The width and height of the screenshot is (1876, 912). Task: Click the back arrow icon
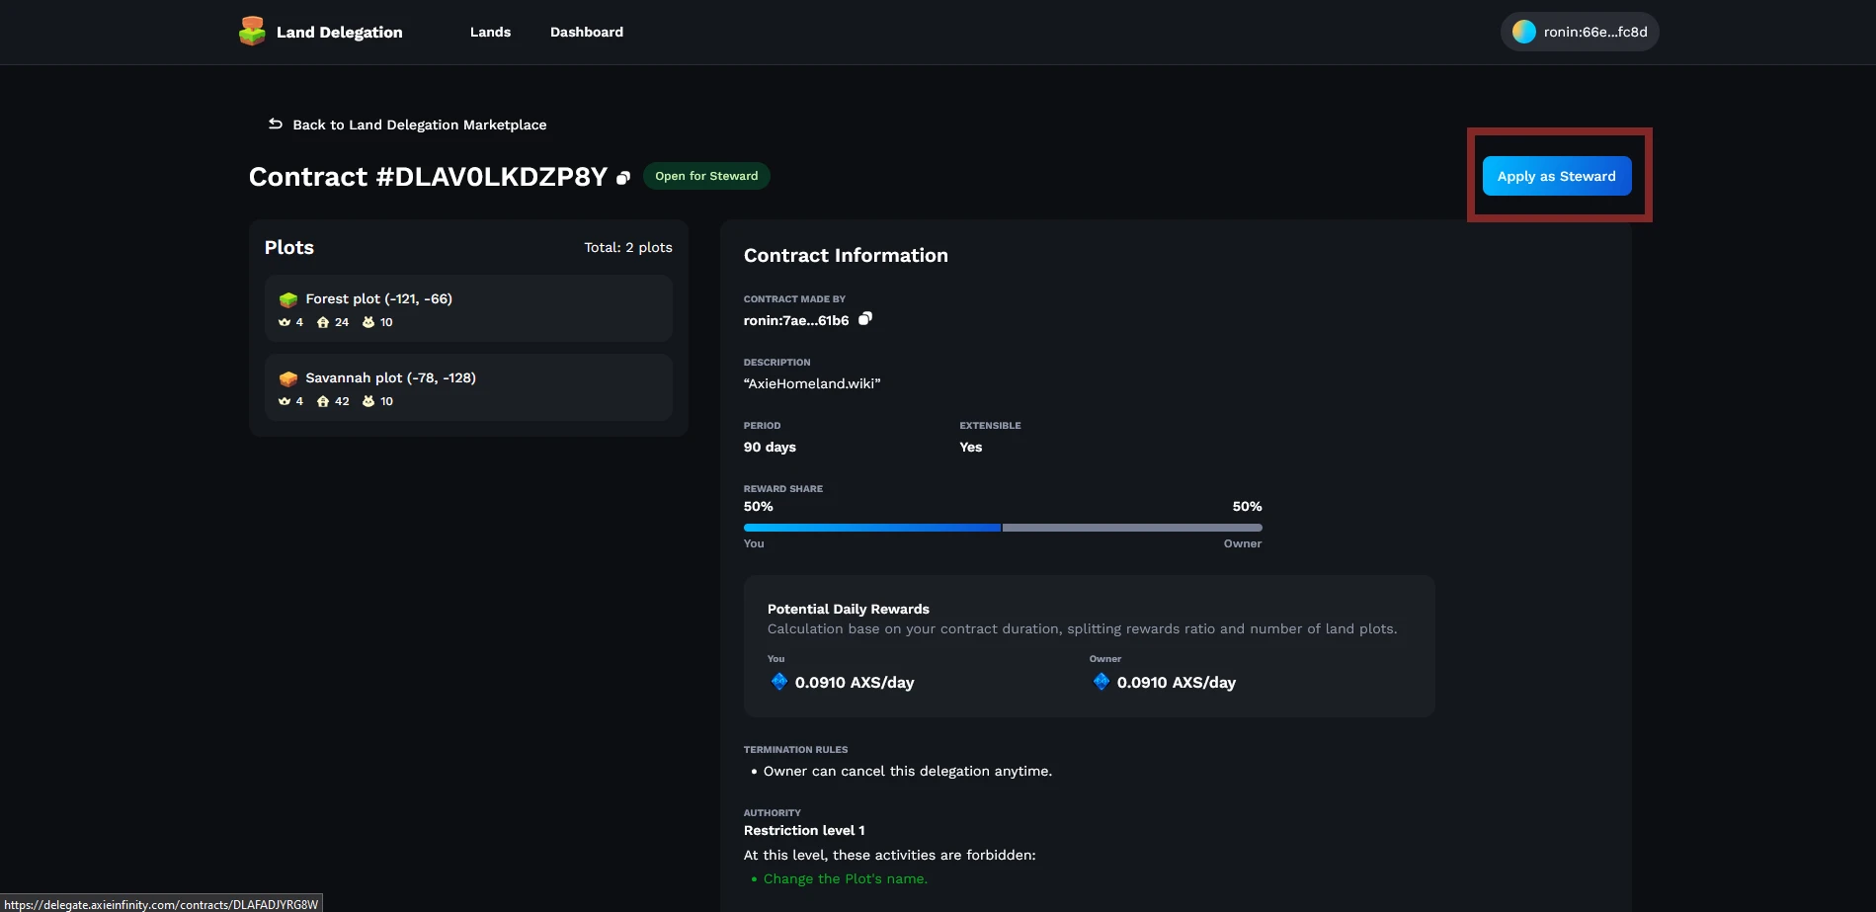[276, 124]
